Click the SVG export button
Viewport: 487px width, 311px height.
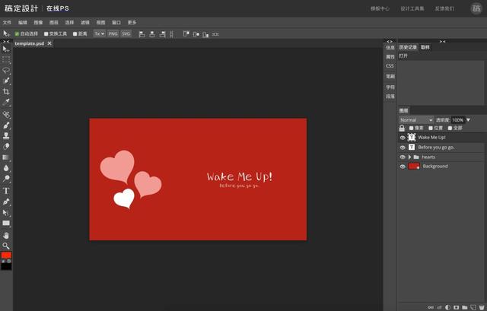(x=126, y=33)
